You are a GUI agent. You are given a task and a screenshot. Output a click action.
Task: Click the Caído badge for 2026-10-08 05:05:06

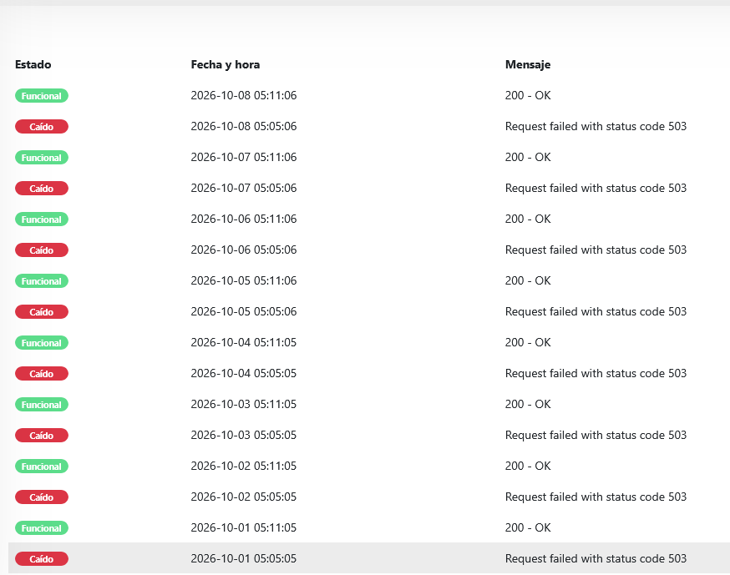pyautogui.click(x=42, y=127)
